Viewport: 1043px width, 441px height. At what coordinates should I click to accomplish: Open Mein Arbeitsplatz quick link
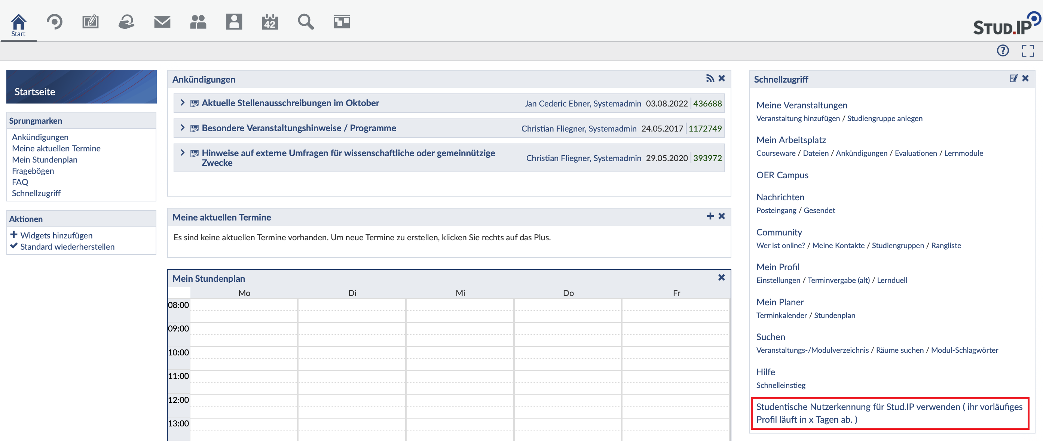click(x=791, y=140)
